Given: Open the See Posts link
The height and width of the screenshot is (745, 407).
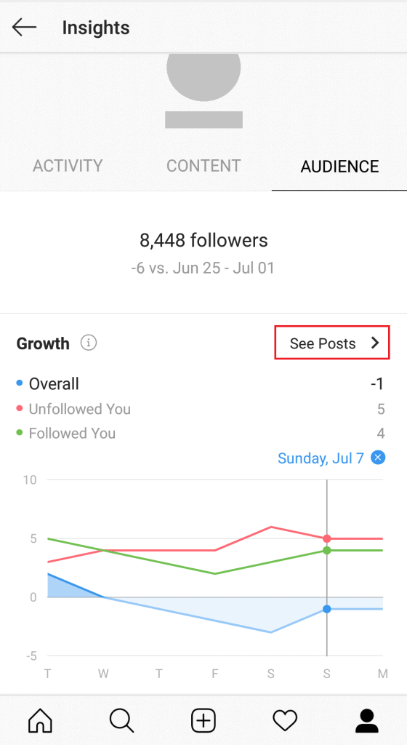Looking at the screenshot, I should click(x=332, y=343).
